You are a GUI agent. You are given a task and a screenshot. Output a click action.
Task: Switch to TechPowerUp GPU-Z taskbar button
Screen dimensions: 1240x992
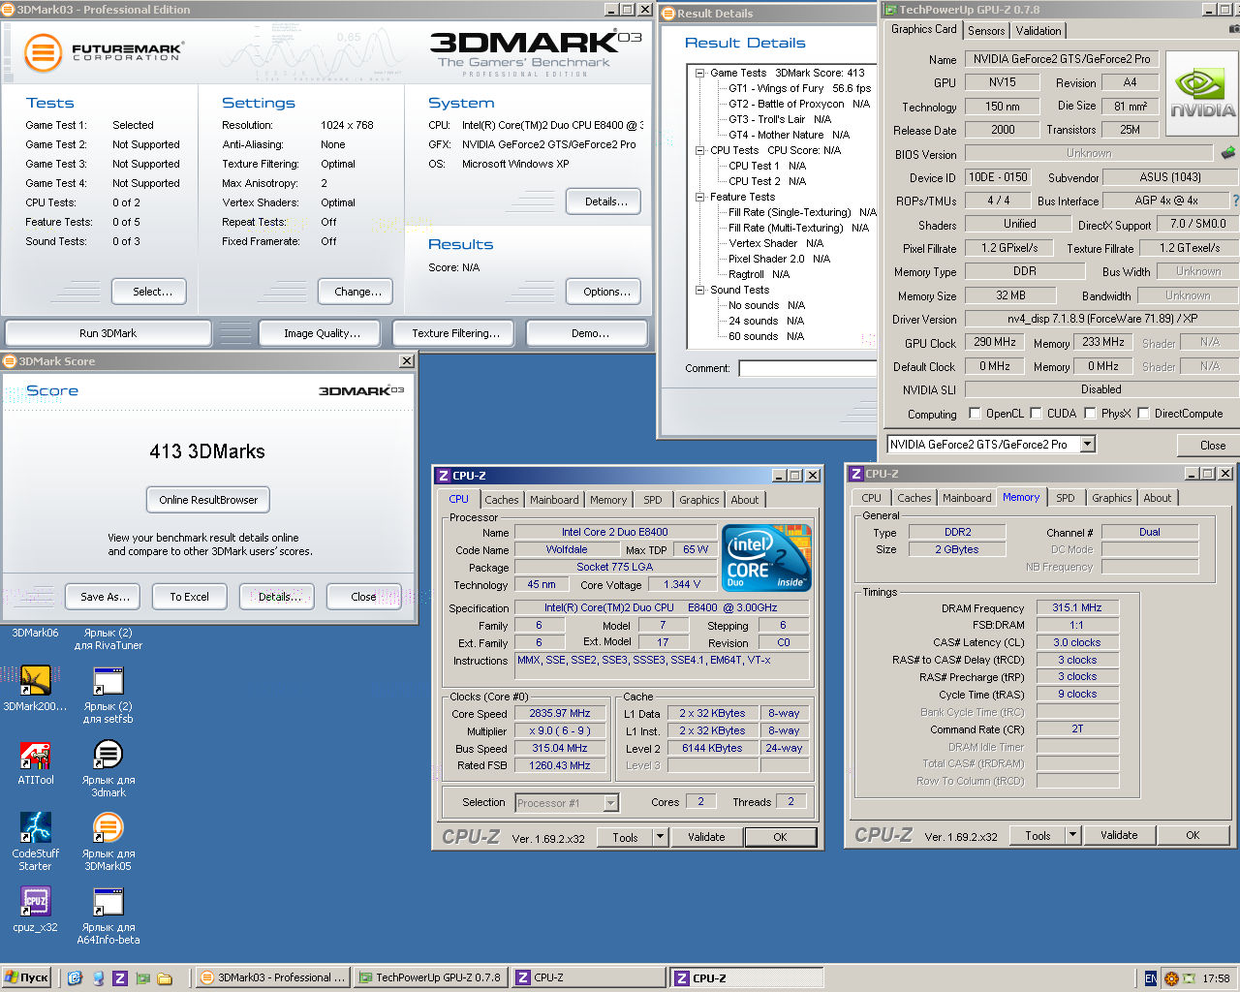430,978
